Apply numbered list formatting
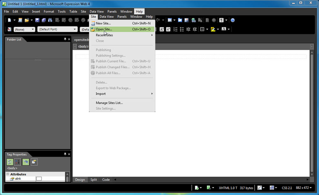 175,29
